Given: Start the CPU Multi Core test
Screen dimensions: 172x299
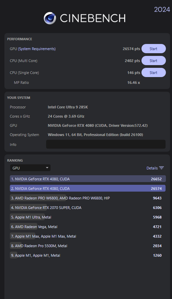Looking at the screenshot, I should 154,61.
